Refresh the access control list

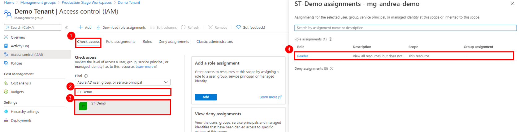tap(190, 27)
